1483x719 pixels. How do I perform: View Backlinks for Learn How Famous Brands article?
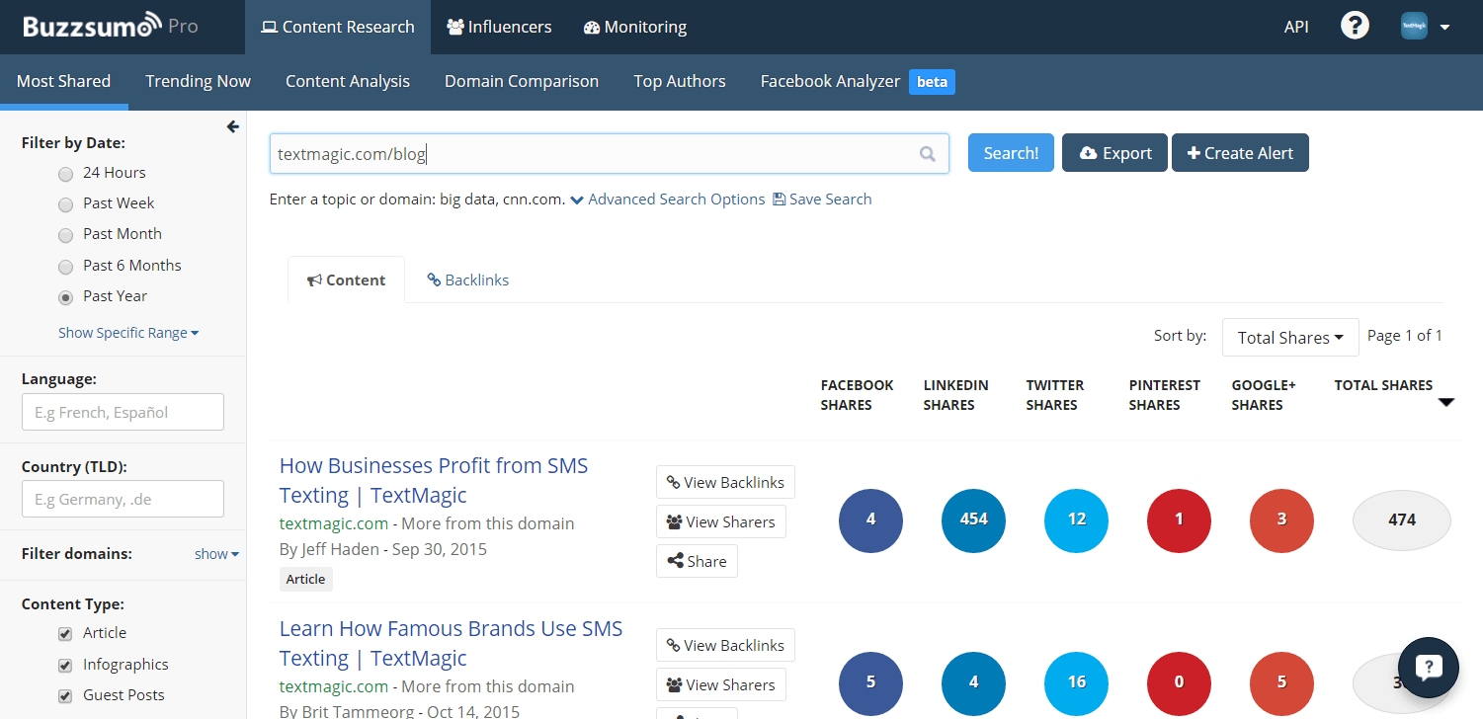pos(725,645)
